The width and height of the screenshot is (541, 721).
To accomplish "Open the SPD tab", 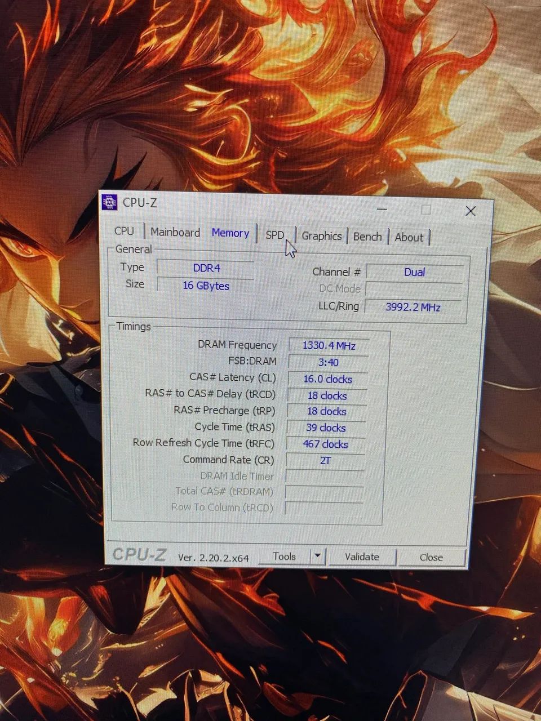I will tap(275, 234).
